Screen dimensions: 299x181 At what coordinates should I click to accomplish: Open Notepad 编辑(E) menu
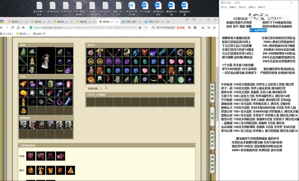pos(233,7)
